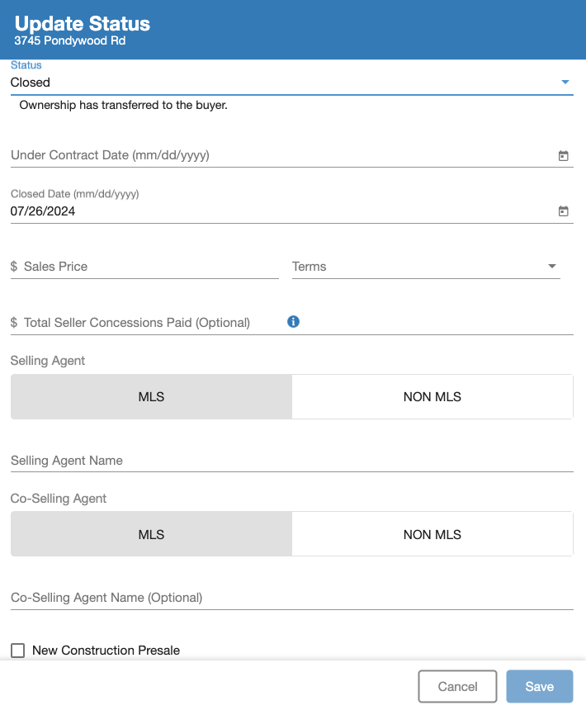Expand the Terms dropdown

pos(426,266)
